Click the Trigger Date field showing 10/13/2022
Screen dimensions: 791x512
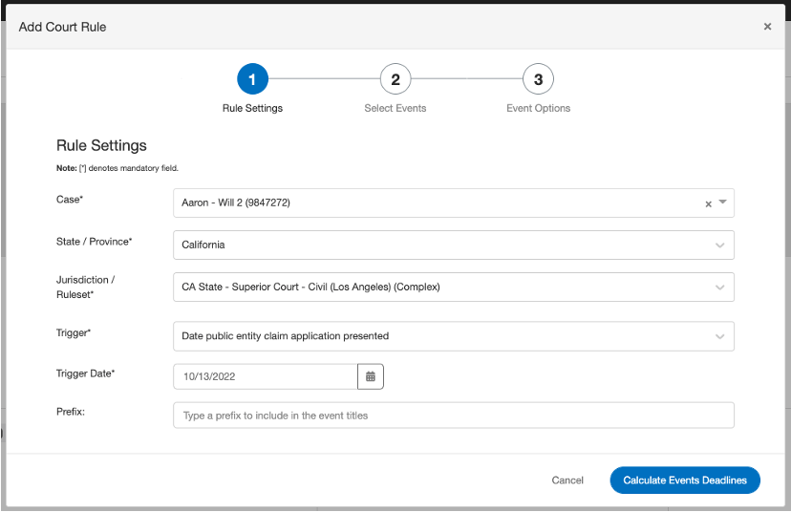tap(266, 376)
